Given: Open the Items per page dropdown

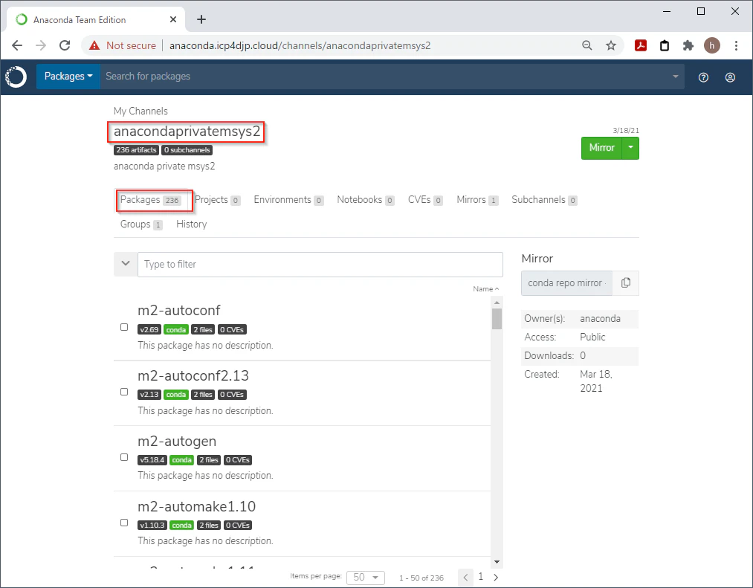Looking at the screenshot, I should [366, 578].
